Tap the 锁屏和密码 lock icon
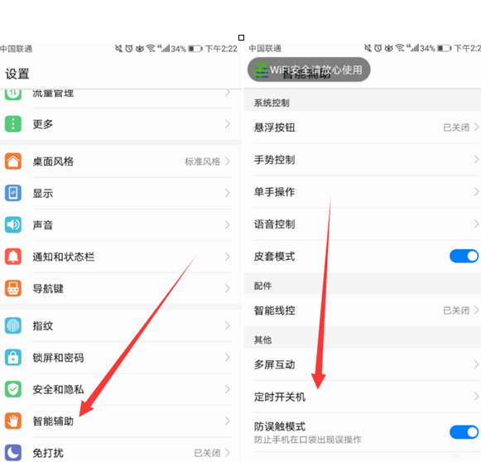The image size is (481, 462). click(x=13, y=358)
